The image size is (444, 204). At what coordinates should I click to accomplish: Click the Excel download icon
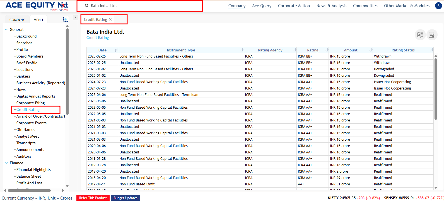(x=432, y=35)
